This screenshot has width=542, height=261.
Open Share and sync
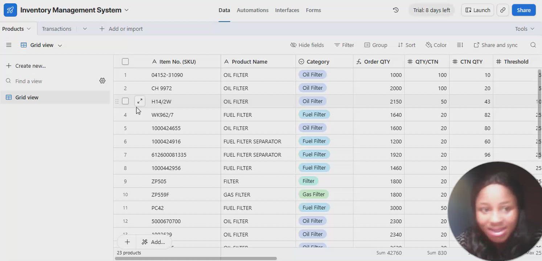(496, 45)
